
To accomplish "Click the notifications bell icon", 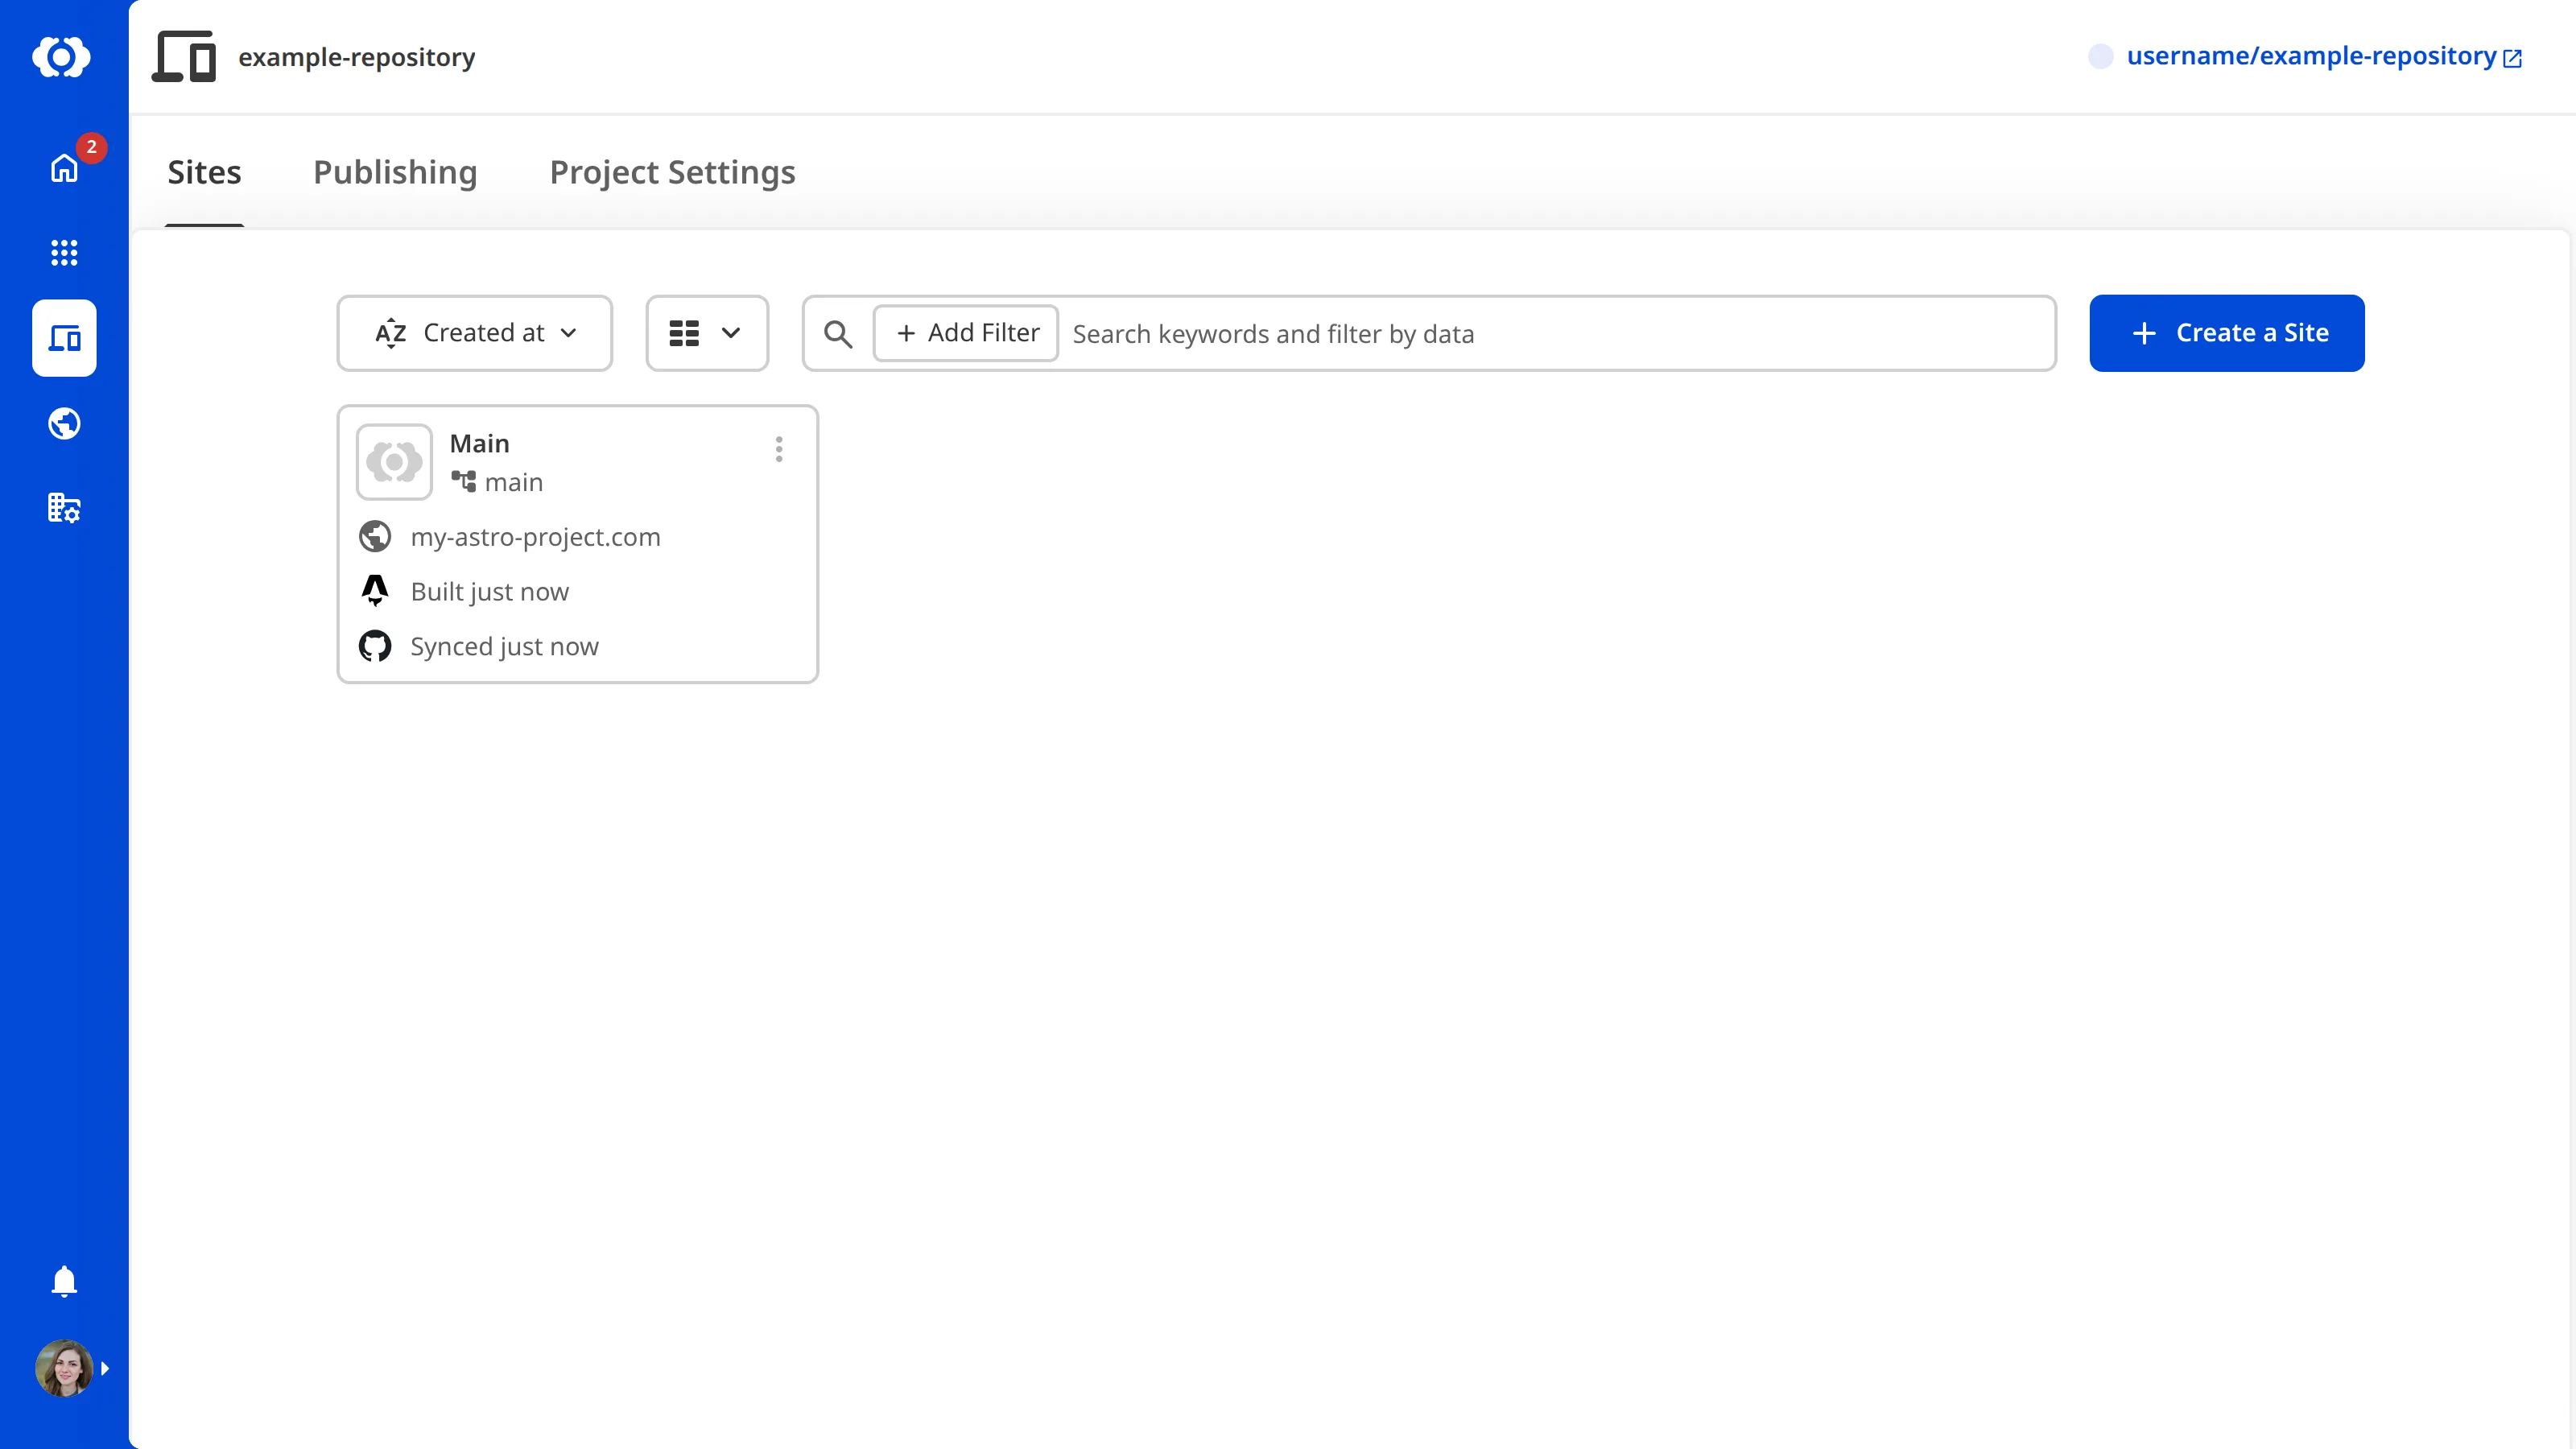I will [x=63, y=1281].
